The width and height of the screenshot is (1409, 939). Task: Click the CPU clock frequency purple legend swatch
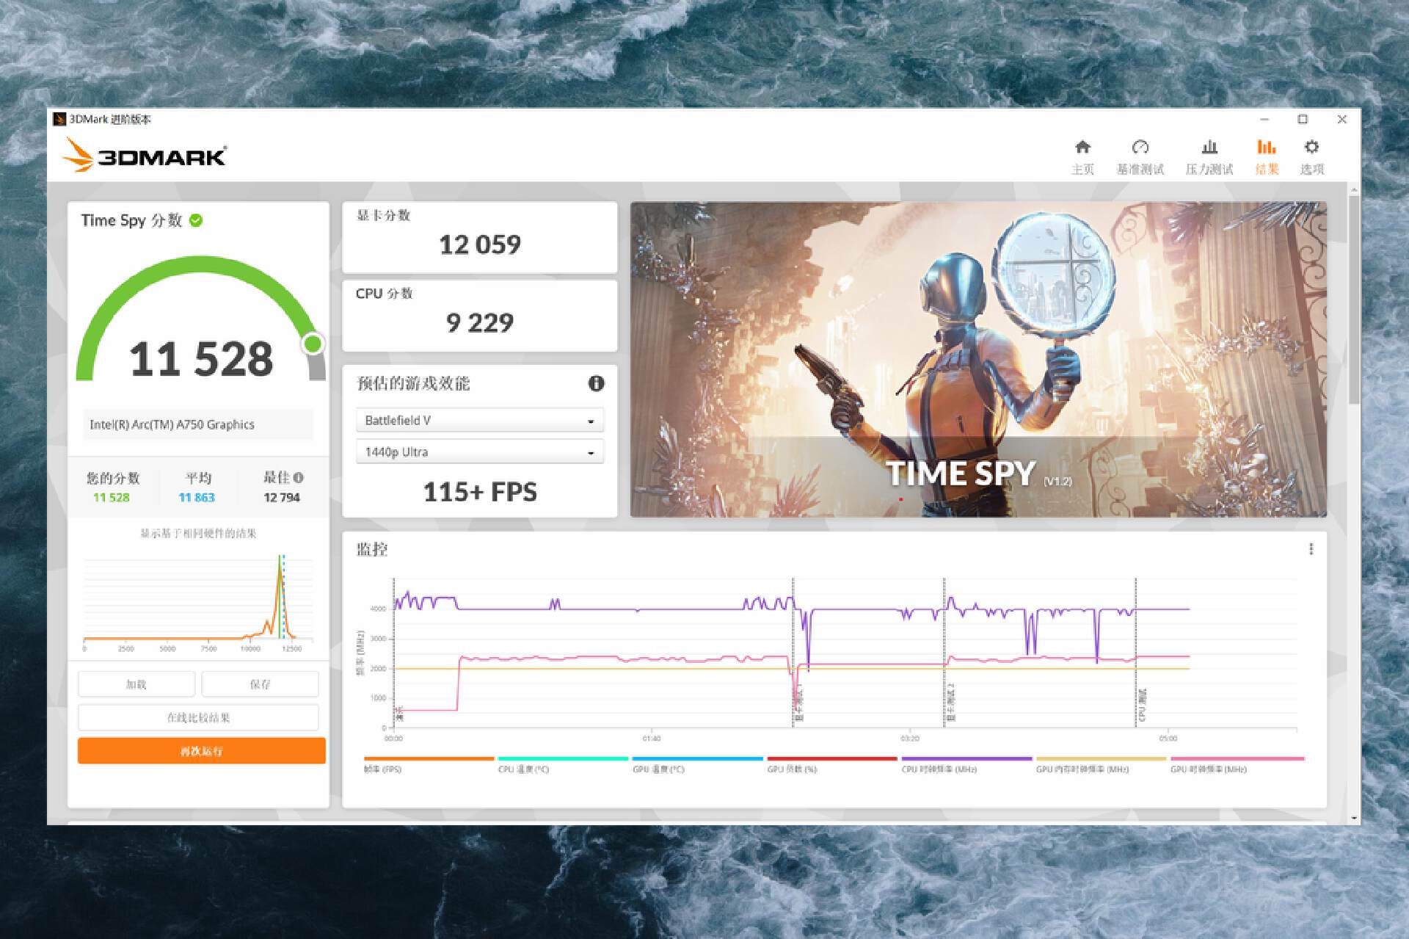click(966, 759)
